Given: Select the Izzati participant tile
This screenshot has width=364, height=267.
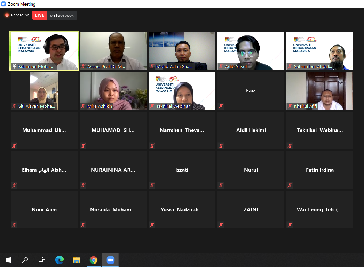Looking at the screenshot, I should (x=182, y=170).
